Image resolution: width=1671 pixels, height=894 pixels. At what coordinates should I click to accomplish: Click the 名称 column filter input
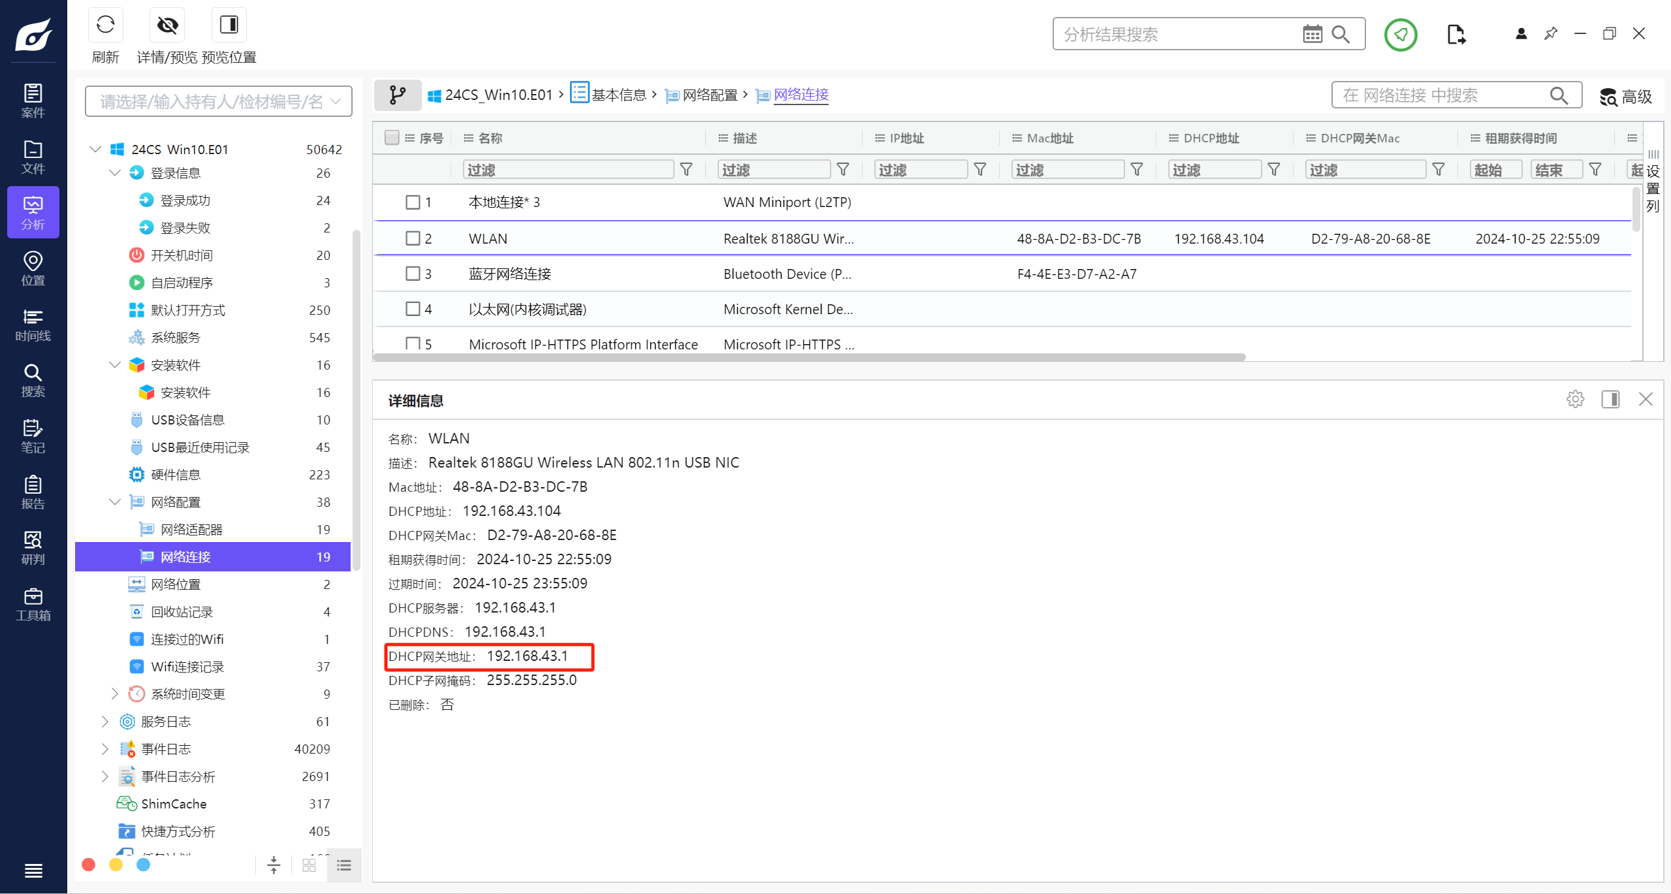[568, 170]
